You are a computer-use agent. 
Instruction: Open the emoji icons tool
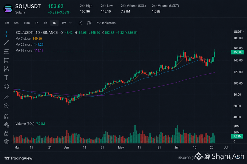pos(6,86)
